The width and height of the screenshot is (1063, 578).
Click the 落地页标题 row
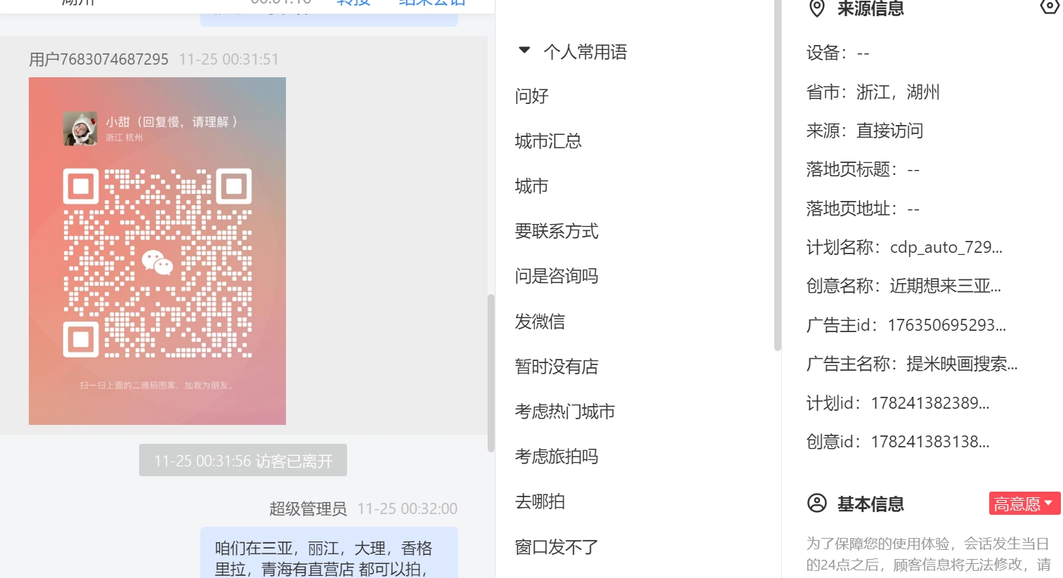(863, 170)
